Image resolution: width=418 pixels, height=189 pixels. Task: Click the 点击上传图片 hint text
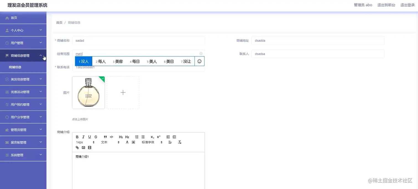click(x=80, y=120)
